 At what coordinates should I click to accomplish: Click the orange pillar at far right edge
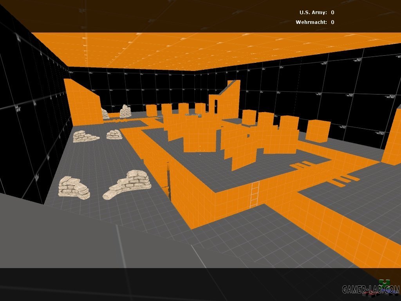[392, 137]
